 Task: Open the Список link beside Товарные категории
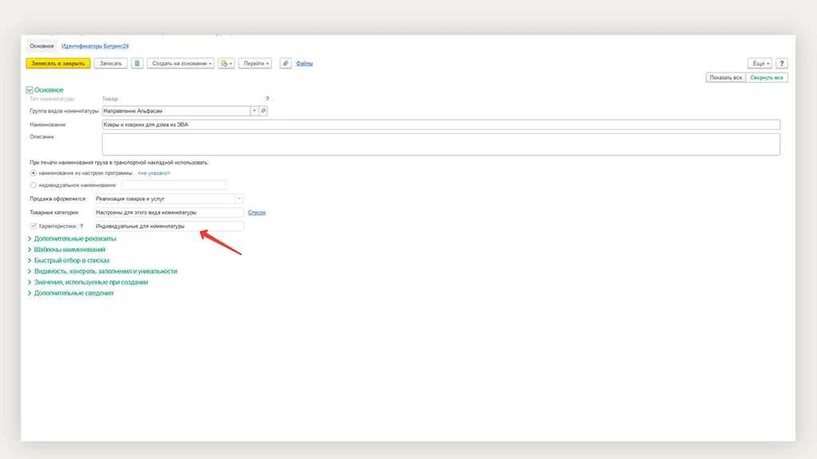pyautogui.click(x=257, y=213)
